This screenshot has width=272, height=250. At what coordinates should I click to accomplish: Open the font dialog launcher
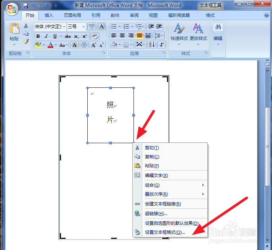(x=104, y=53)
